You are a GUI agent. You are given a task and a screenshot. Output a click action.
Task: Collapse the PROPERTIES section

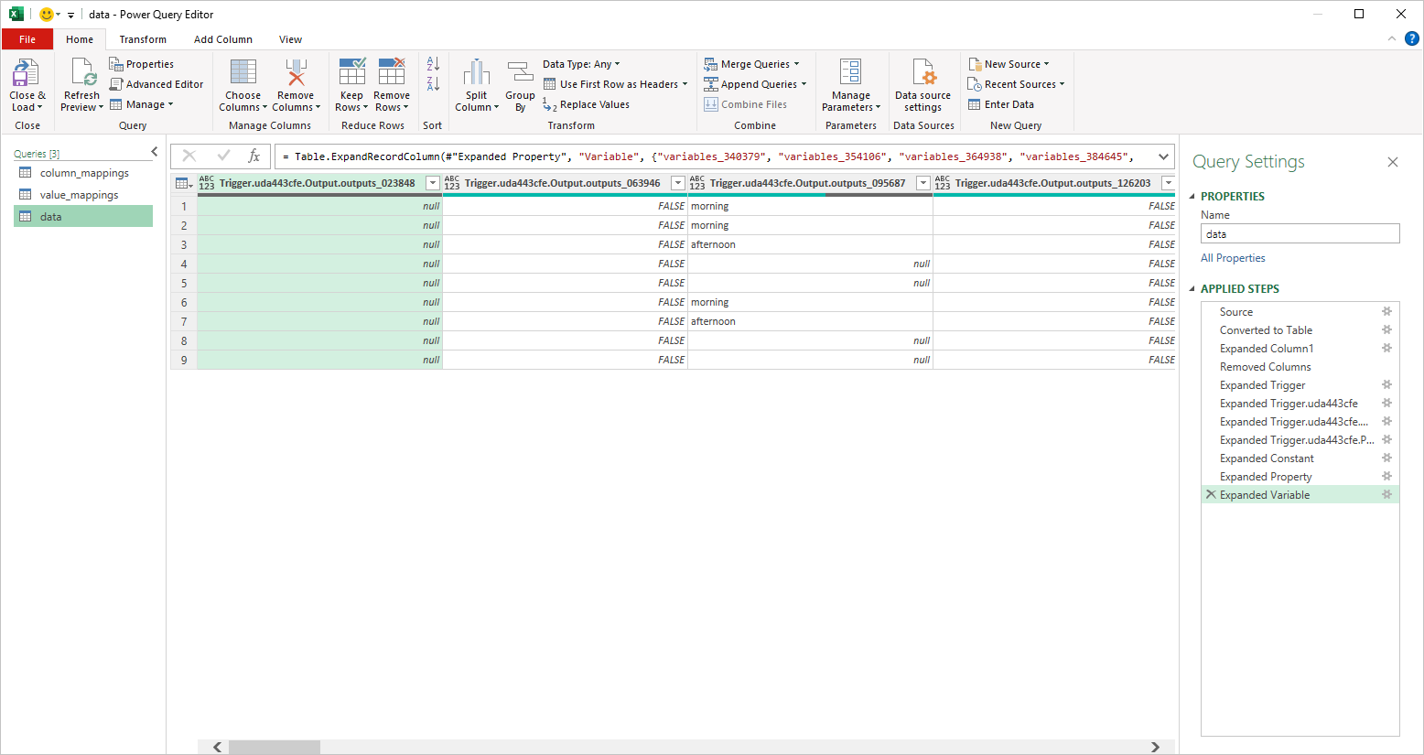(x=1192, y=197)
